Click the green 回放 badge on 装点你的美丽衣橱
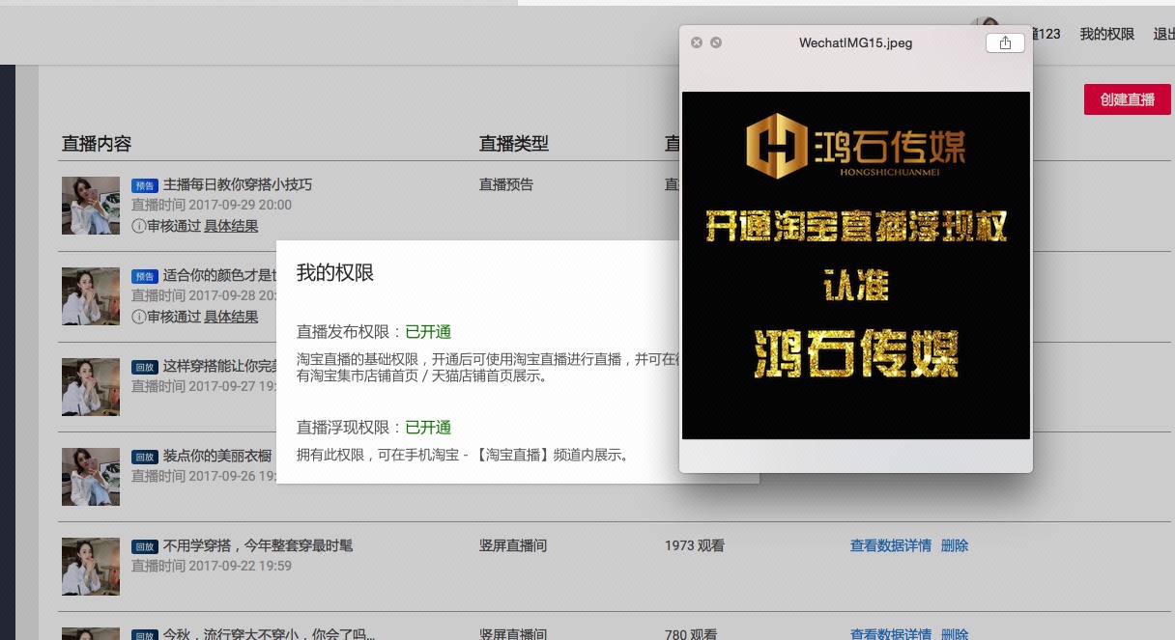 [x=145, y=457]
